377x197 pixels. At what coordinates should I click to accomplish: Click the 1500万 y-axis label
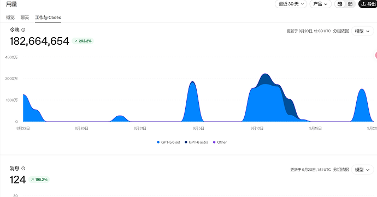[x=12, y=100]
